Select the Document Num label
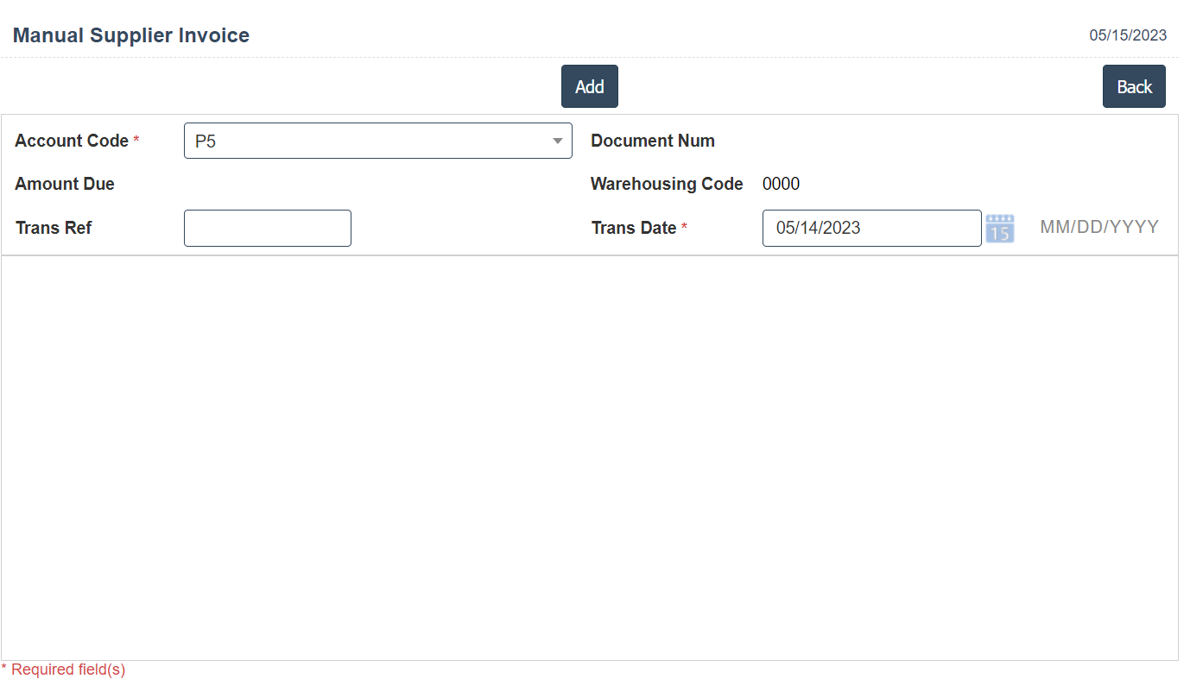1190x679 pixels. (x=652, y=141)
